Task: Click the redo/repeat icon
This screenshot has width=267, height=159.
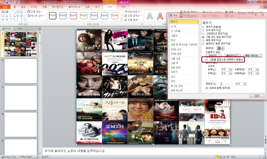Action: [17, 2]
